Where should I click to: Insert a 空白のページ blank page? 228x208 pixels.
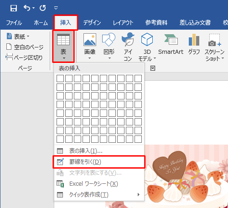[25, 47]
